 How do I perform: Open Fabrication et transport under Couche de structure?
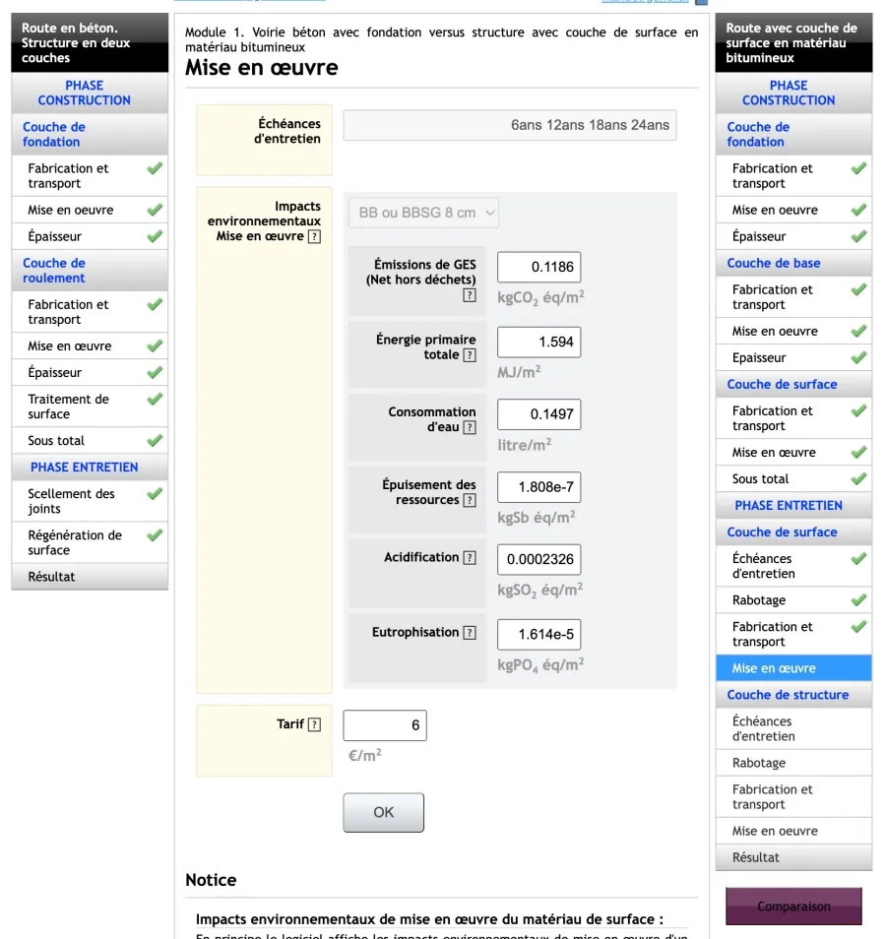[x=793, y=797]
